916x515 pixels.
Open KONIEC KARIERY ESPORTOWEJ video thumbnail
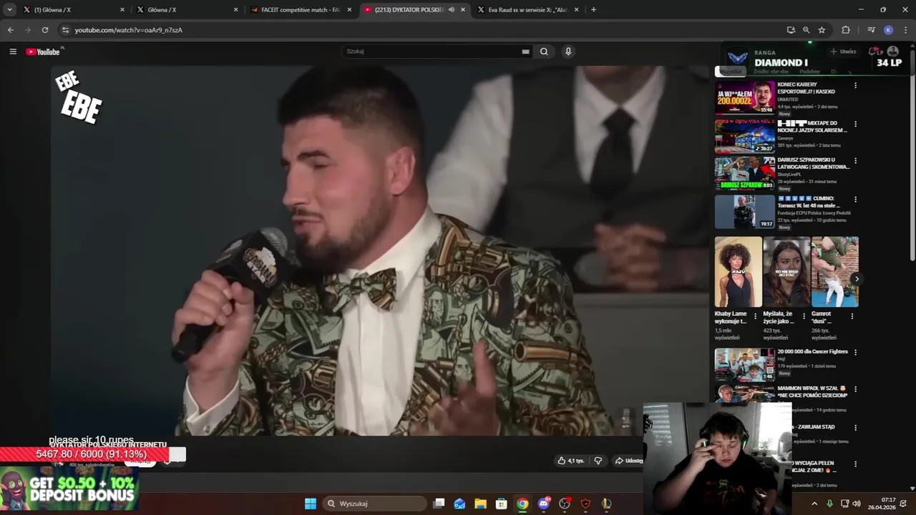click(x=745, y=97)
